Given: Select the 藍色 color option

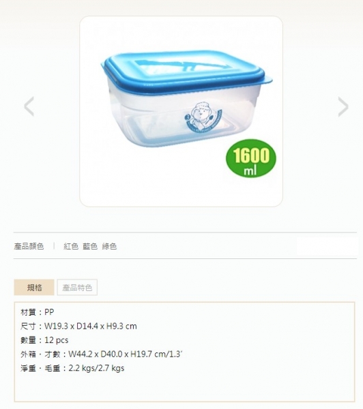Looking at the screenshot, I should [90, 246].
